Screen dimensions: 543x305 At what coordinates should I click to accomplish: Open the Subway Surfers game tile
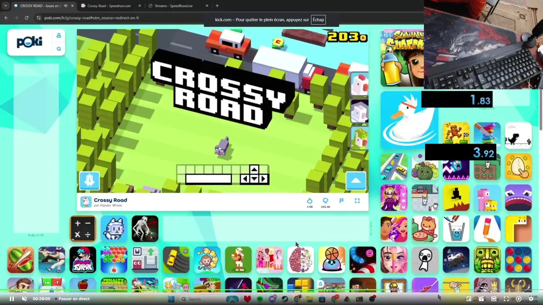coord(402,58)
